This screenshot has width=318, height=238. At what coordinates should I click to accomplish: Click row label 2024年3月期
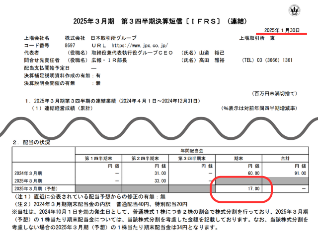[28, 174]
